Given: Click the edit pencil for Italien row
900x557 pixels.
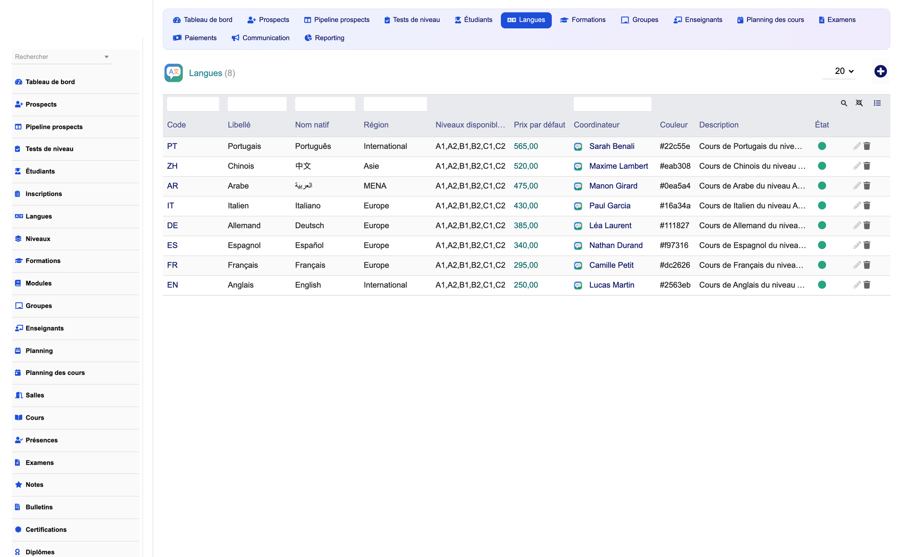Looking at the screenshot, I should pos(857,206).
